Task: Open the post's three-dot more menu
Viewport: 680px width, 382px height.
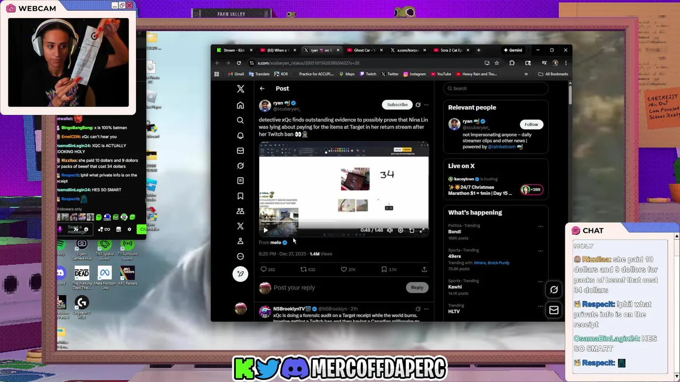Action: pyautogui.click(x=426, y=105)
